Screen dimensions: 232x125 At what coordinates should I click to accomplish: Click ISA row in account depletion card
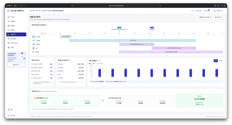(71, 64)
